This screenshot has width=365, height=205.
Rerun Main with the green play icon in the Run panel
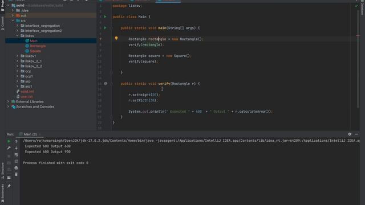(9, 141)
